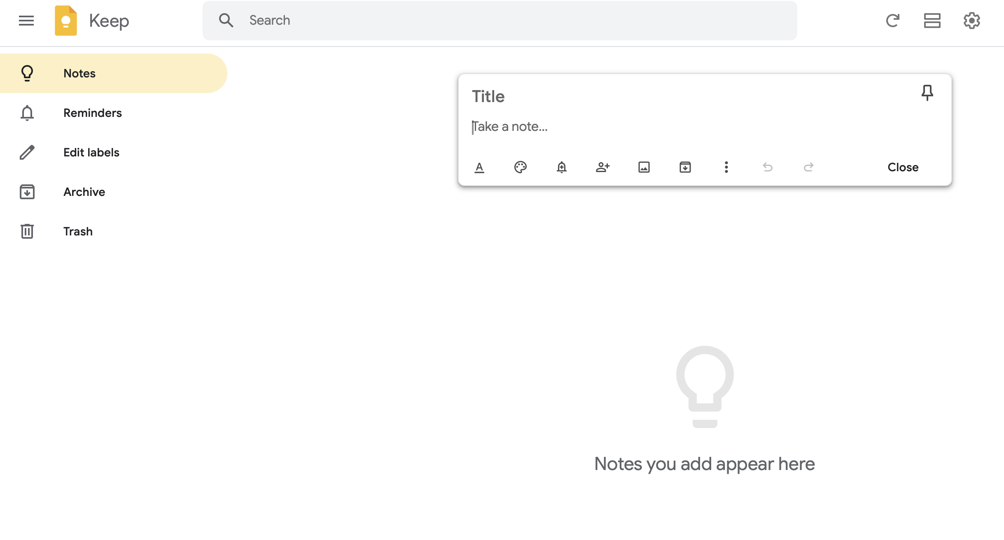The height and width of the screenshot is (540, 1004).
Task: Open the Archive section in sidebar
Action: [84, 192]
